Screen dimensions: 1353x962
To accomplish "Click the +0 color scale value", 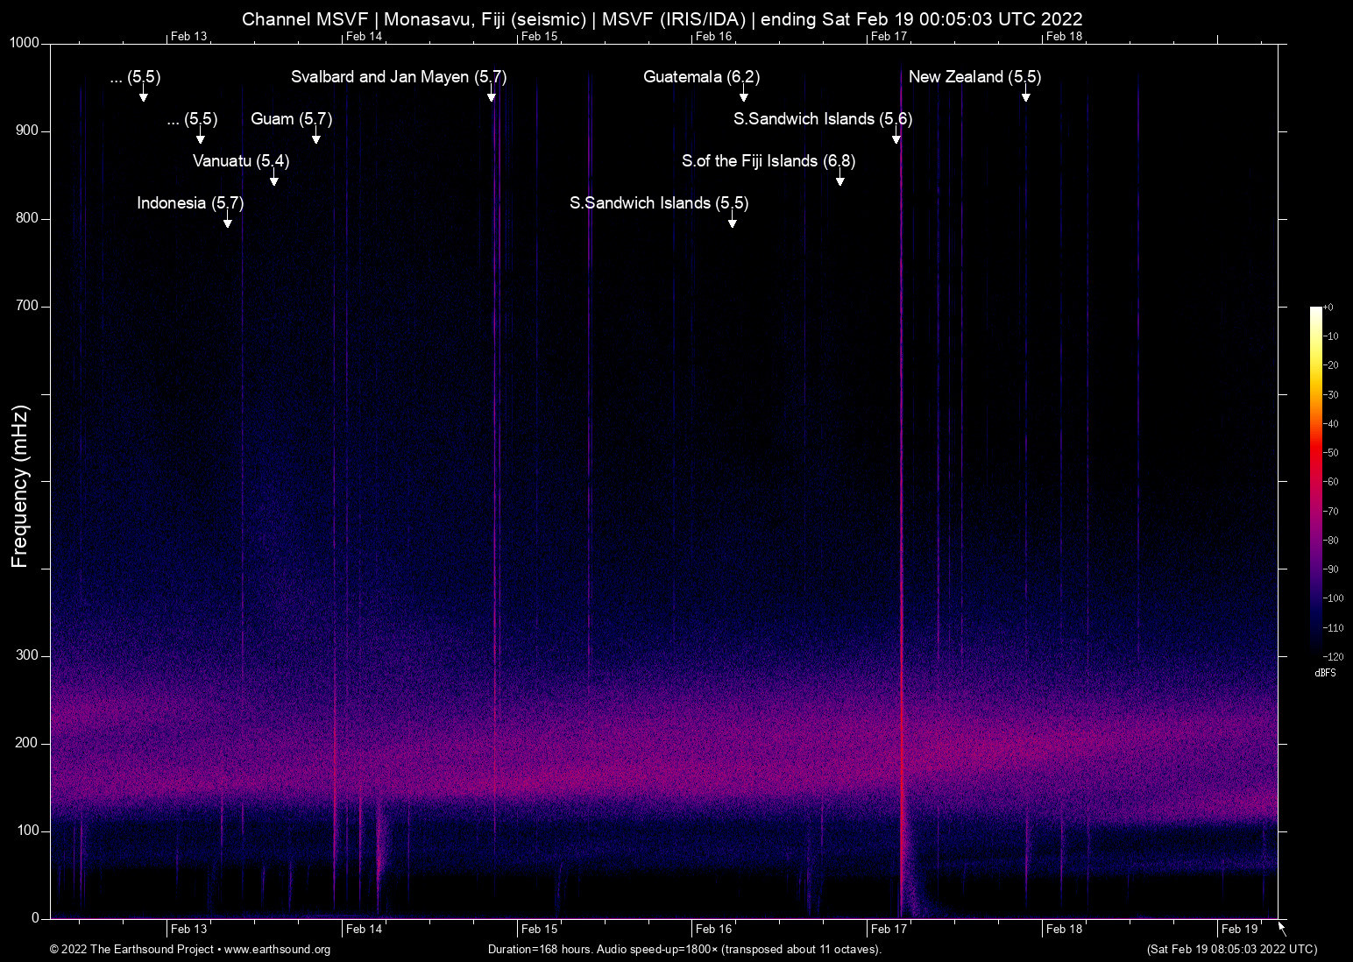I will 1328,308.
